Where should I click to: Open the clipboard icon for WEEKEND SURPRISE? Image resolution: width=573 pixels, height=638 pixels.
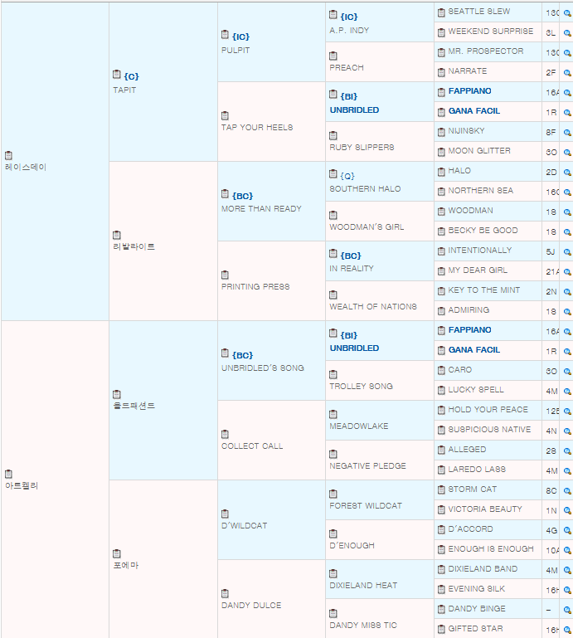point(441,32)
